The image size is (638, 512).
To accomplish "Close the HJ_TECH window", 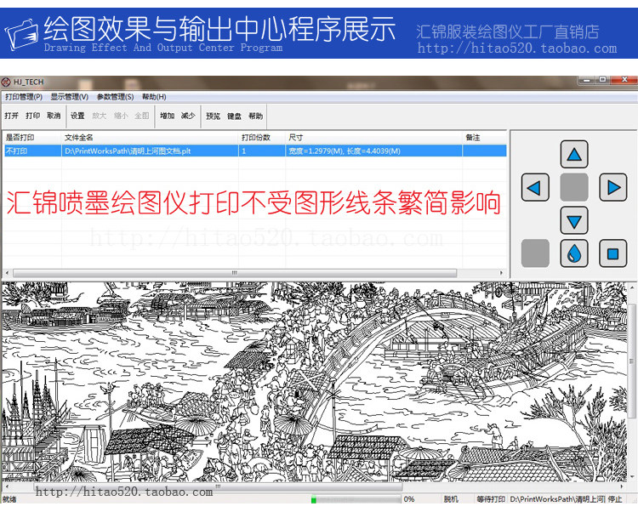I will 624,81.
